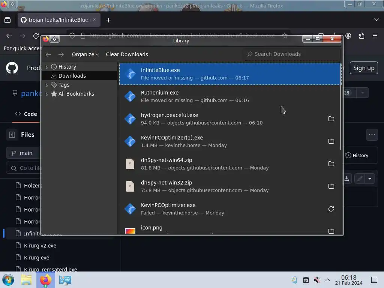Select Downloads in the Library sidebar
Viewport: 384px width, 288px height.
click(x=79, y=76)
